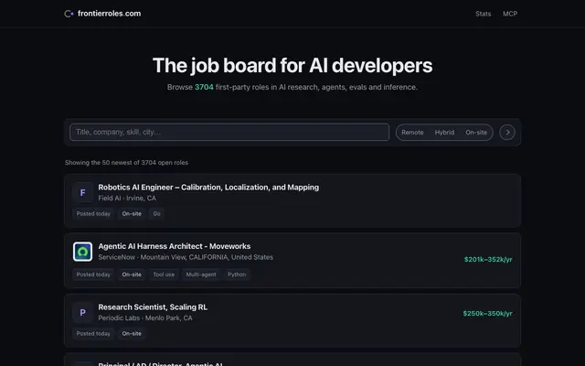Select the Multi-agent skill tag
Image resolution: width=585 pixels, height=366 pixels.
click(x=201, y=274)
